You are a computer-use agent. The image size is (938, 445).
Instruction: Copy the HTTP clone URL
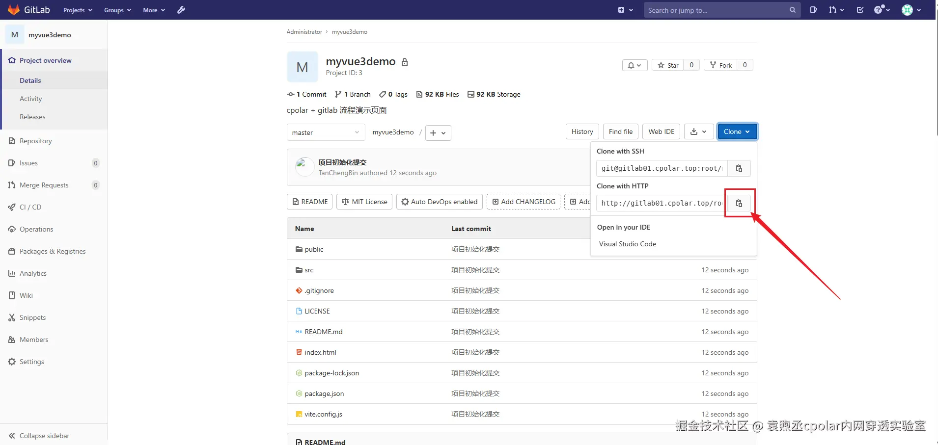(739, 203)
